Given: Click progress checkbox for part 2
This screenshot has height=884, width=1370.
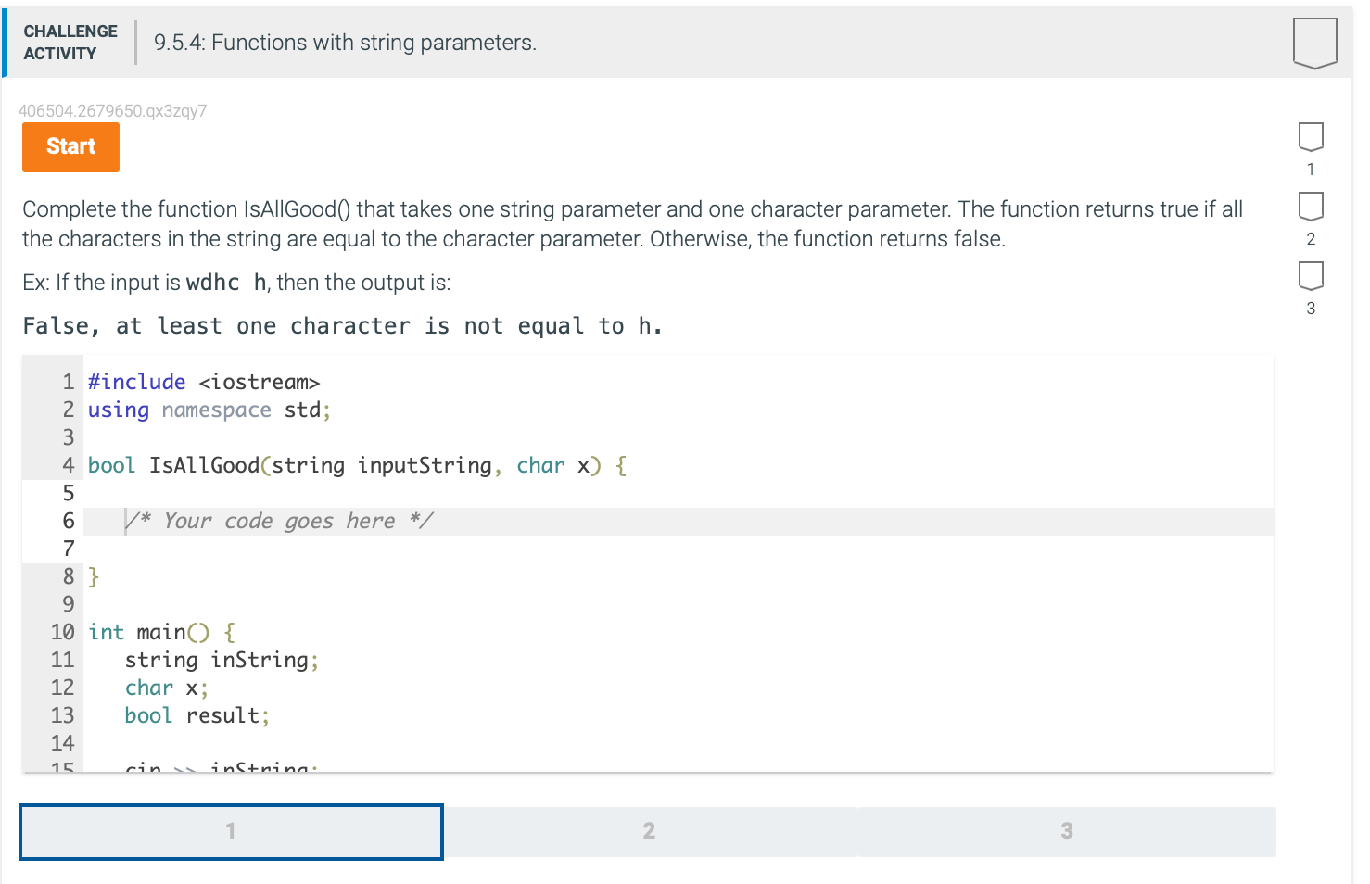Looking at the screenshot, I should (1311, 205).
